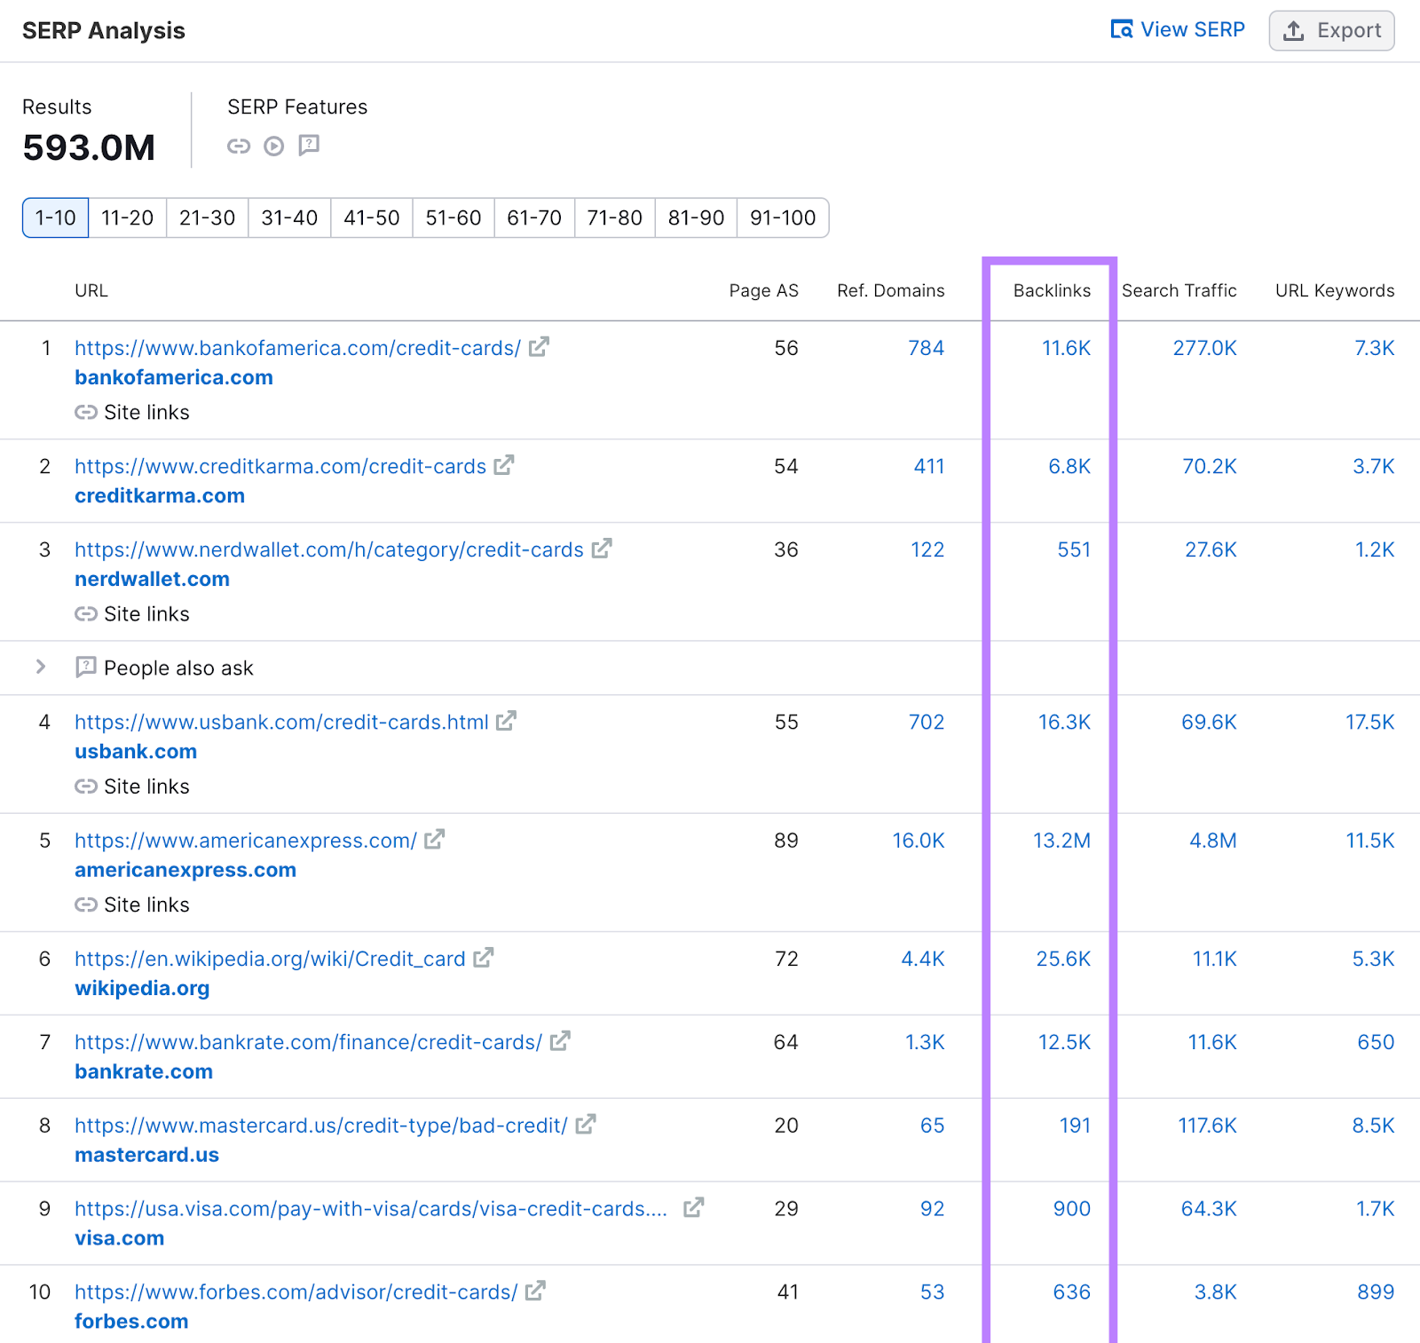Viewport: 1420px width, 1343px height.
Task: Open the visa.com domain link
Action: (x=120, y=1238)
